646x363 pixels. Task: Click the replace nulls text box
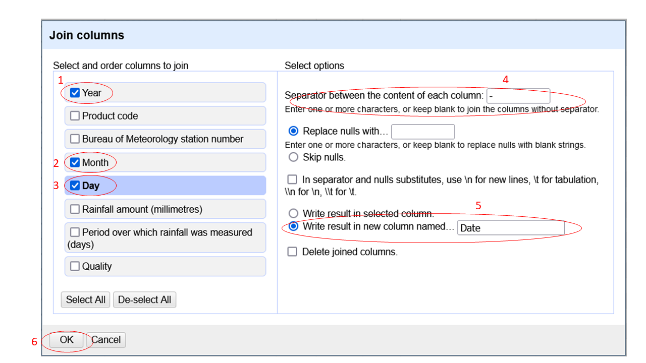(x=423, y=132)
